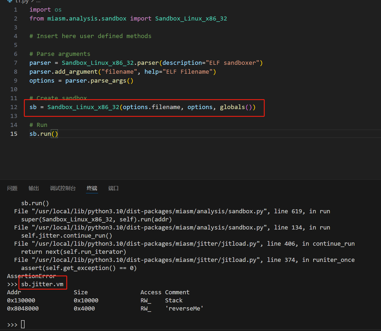The image size is (381, 331).
Task: Open the 调试控制台 tab
Action: coord(63,188)
